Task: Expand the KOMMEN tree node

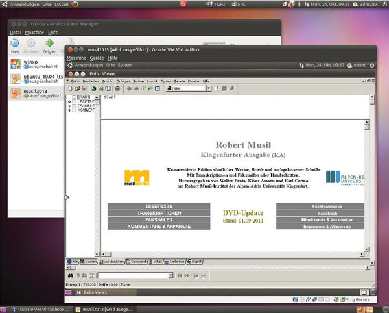Action: pyautogui.click(x=69, y=110)
